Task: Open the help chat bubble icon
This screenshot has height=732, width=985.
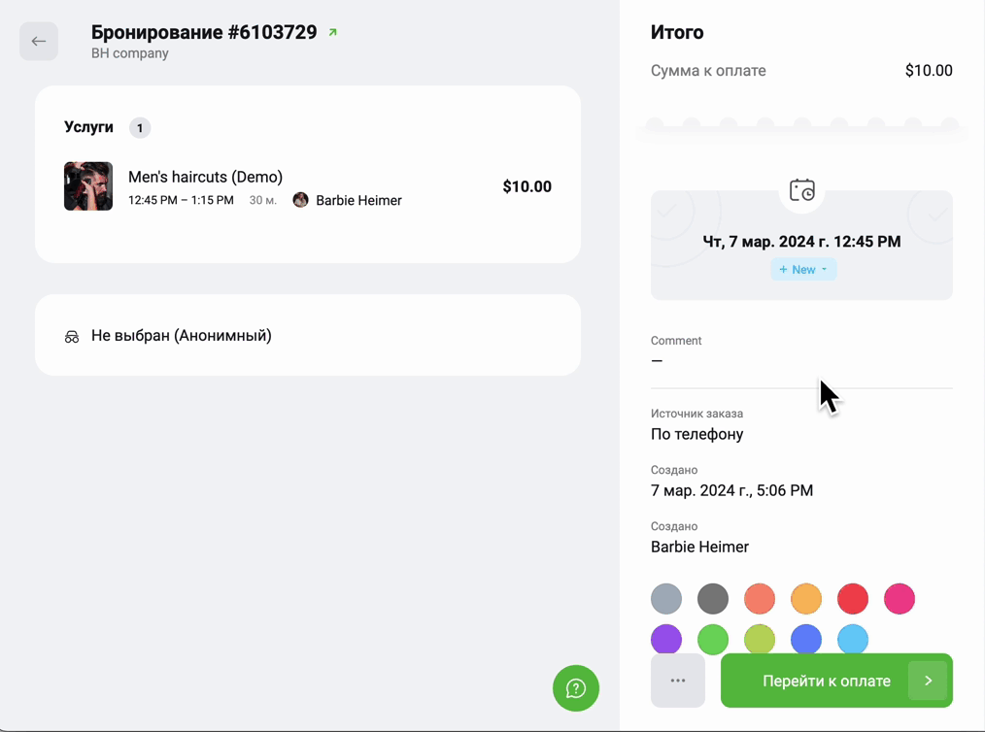Action: coord(575,688)
